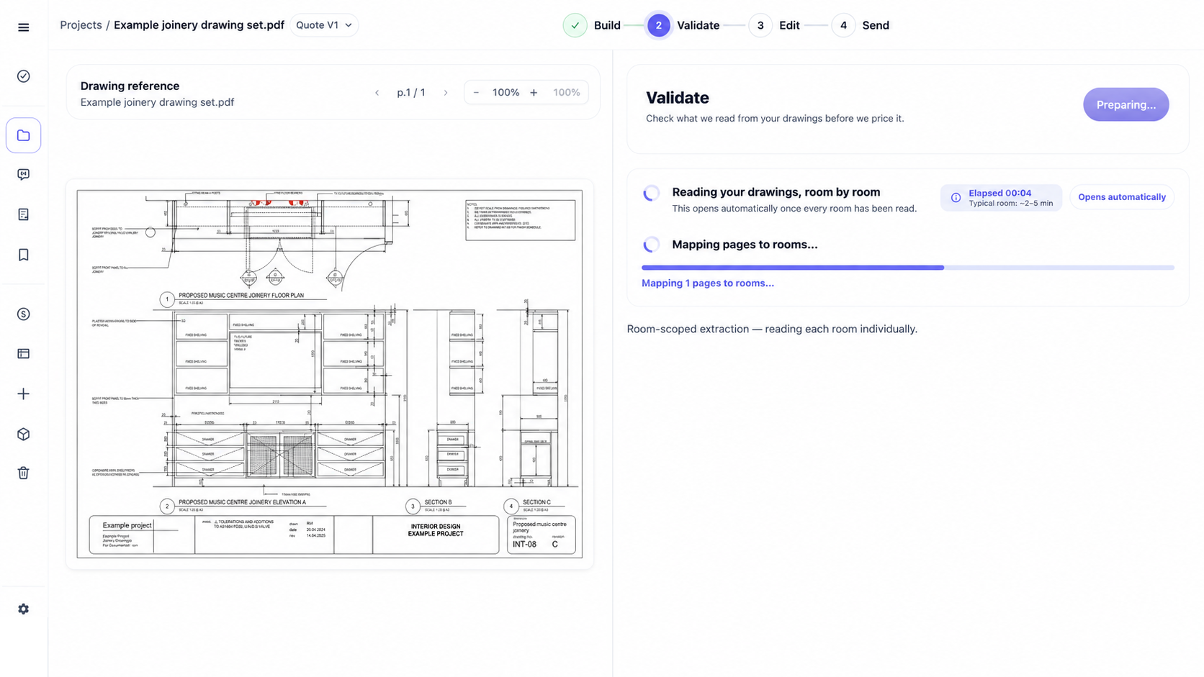Click the p.1 / 1 page indicator
Screen dimensions: 1204x677
411,93
